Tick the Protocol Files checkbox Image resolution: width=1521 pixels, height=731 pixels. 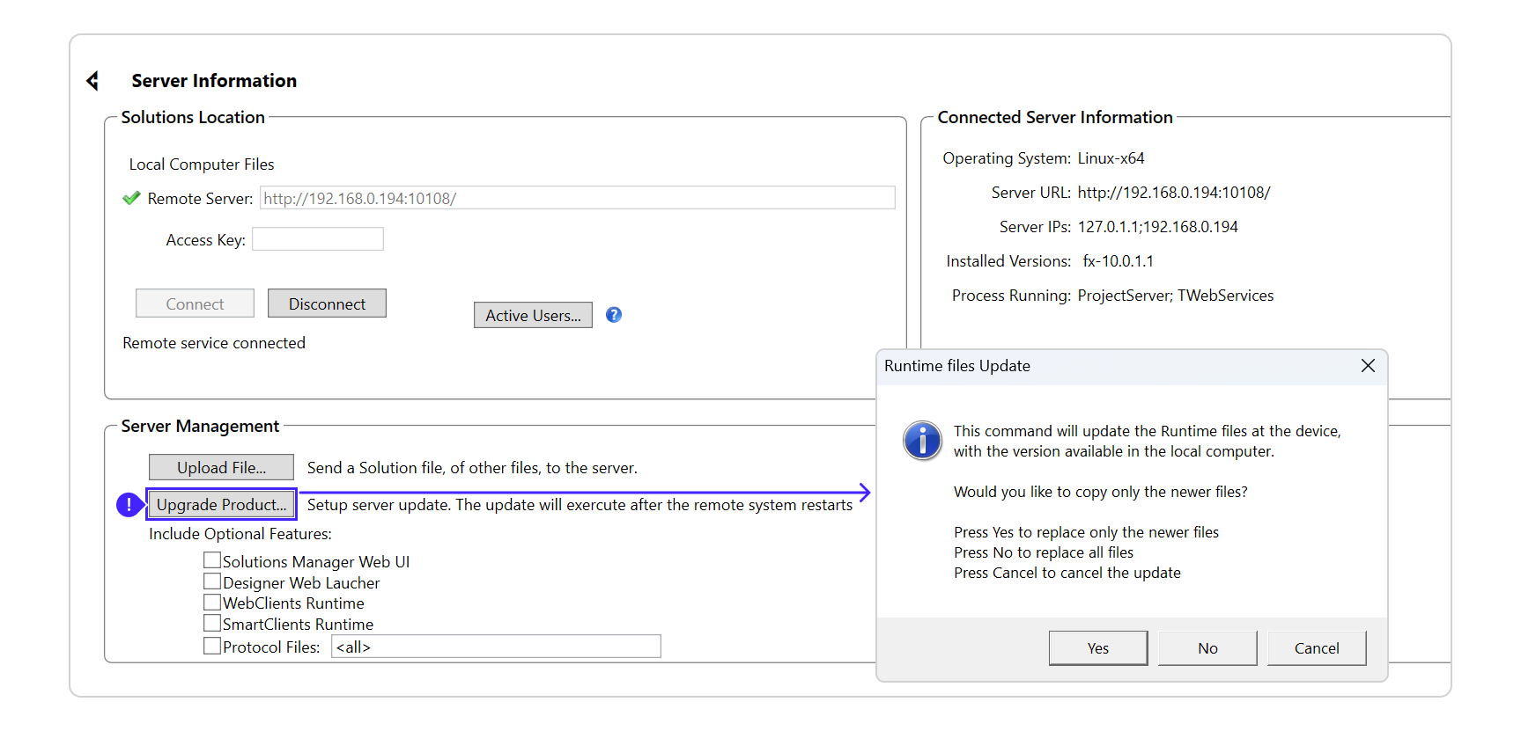[x=212, y=646]
